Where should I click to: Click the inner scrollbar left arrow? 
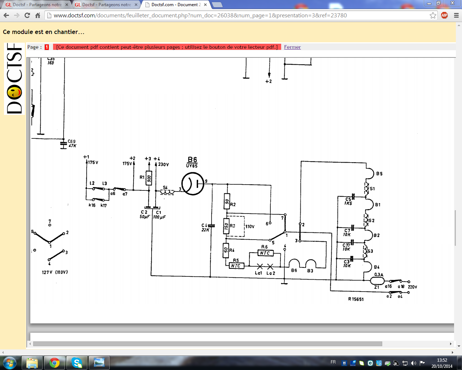pos(30,344)
